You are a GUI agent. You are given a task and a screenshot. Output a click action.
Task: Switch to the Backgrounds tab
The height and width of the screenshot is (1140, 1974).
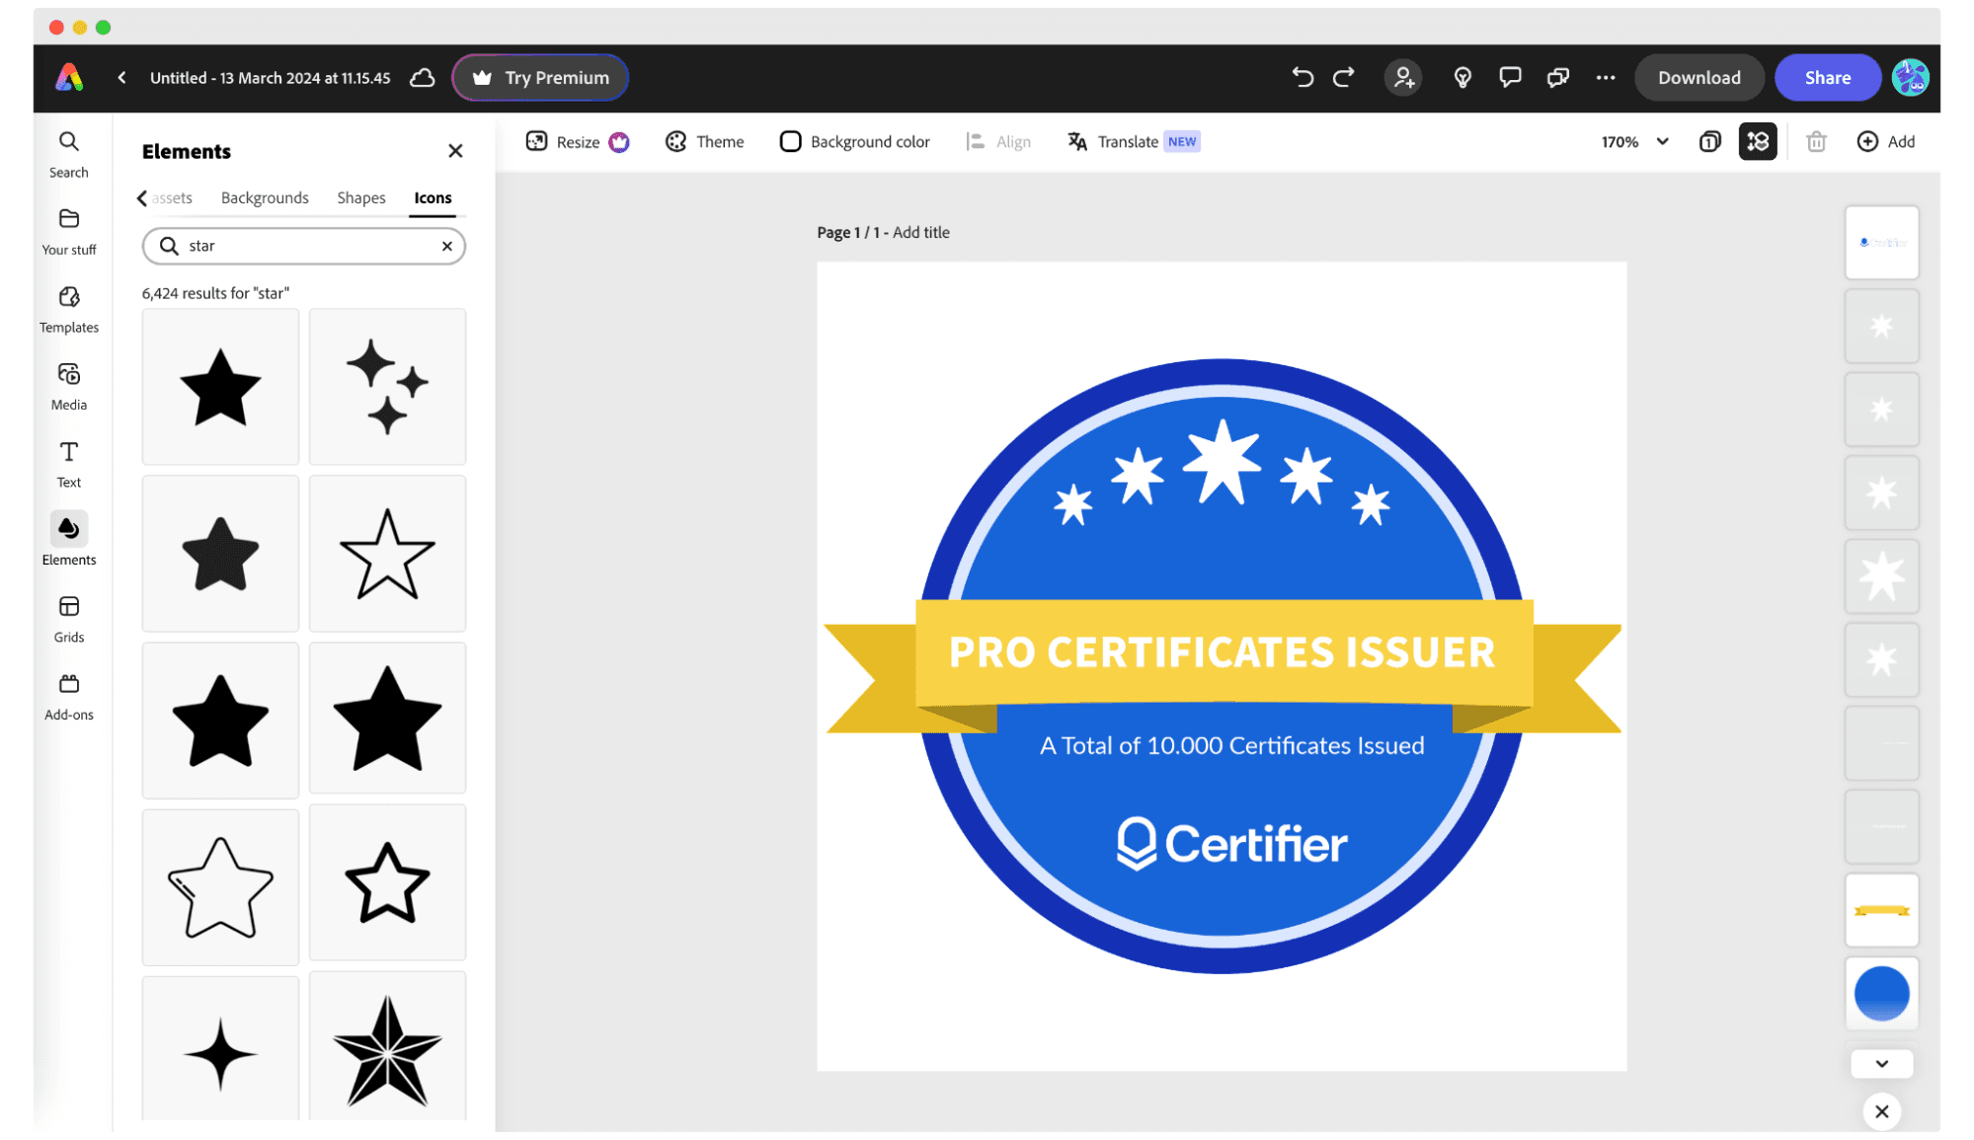tap(265, 197)
